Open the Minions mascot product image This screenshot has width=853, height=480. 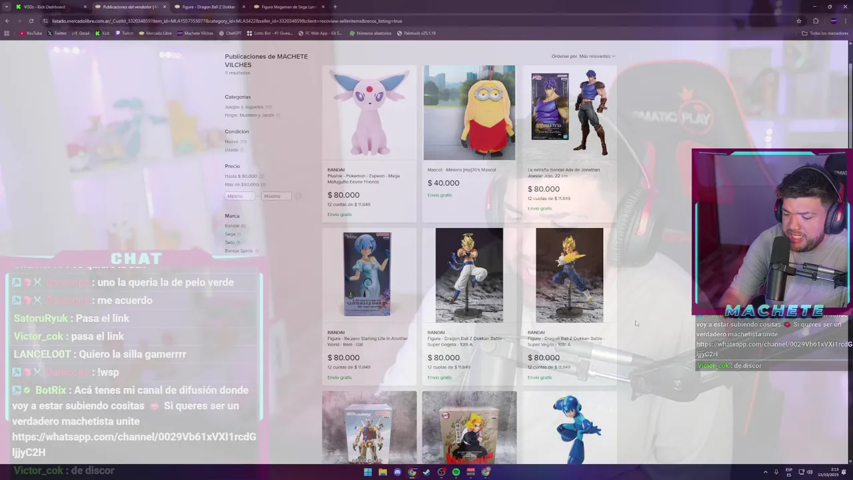pyautogui.click(x=469, y=113)
